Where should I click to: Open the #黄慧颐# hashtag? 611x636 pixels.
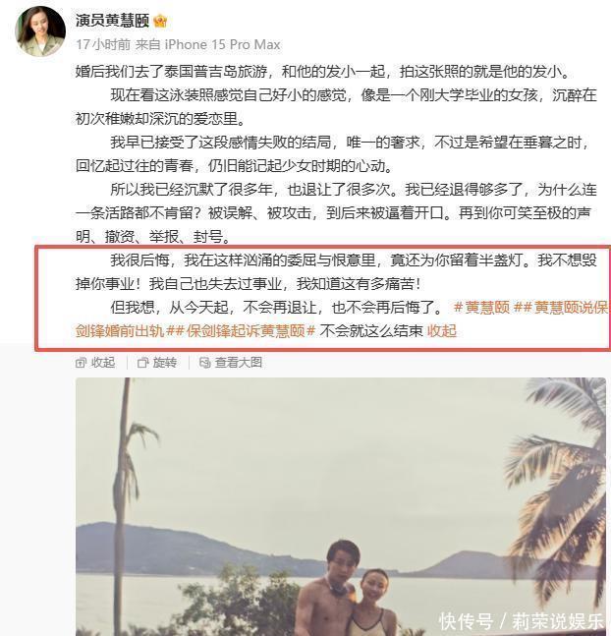[x=481, y=307]
